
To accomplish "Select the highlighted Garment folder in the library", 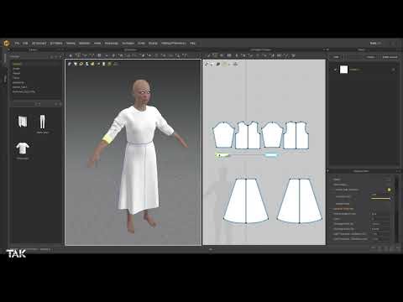I will [17, 64].
